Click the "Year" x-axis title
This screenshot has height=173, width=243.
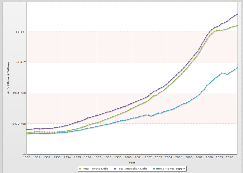132,162
